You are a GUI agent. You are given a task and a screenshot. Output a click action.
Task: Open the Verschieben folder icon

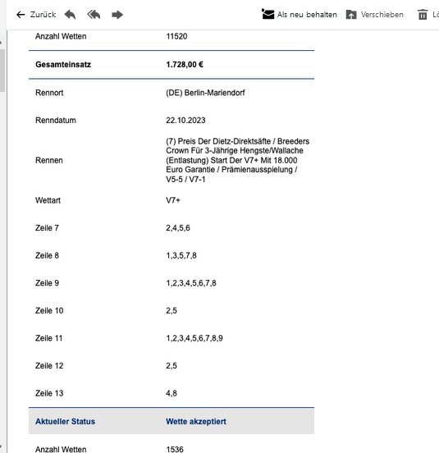[351, 15]
